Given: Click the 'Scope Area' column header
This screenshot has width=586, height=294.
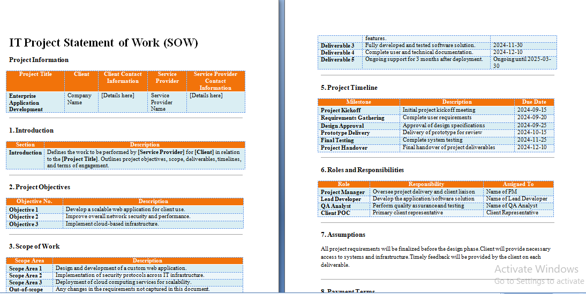Looking at the screenshot, I should 29,261.
